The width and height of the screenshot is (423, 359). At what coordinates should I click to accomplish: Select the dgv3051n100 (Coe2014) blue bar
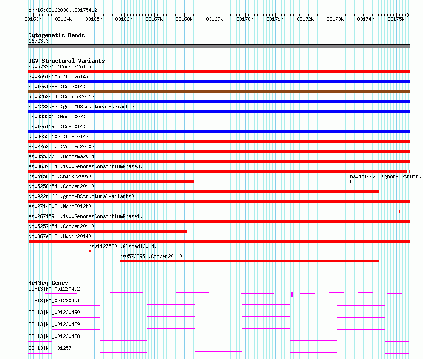(219, 81)
